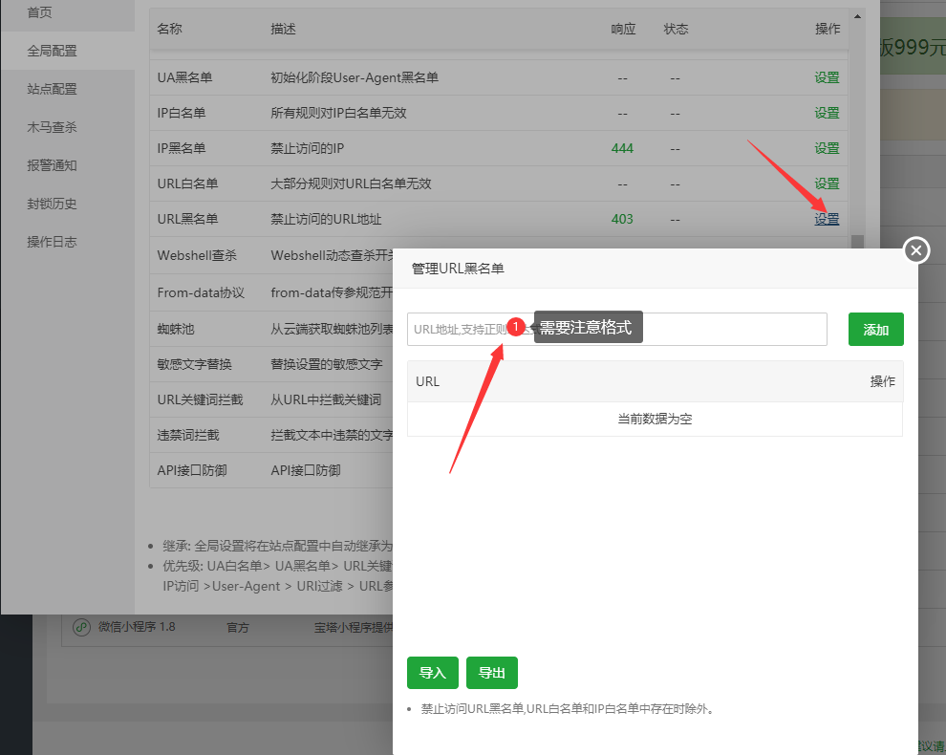Image resolution: width=946 pixels, height=755 pixels.
Task: Click the 导入 import button
Action: point(432,673)
